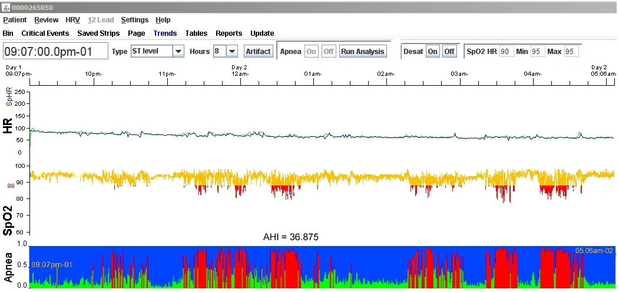Switch to the Bin view
The image size is (619, 293).
click(8, 33)
